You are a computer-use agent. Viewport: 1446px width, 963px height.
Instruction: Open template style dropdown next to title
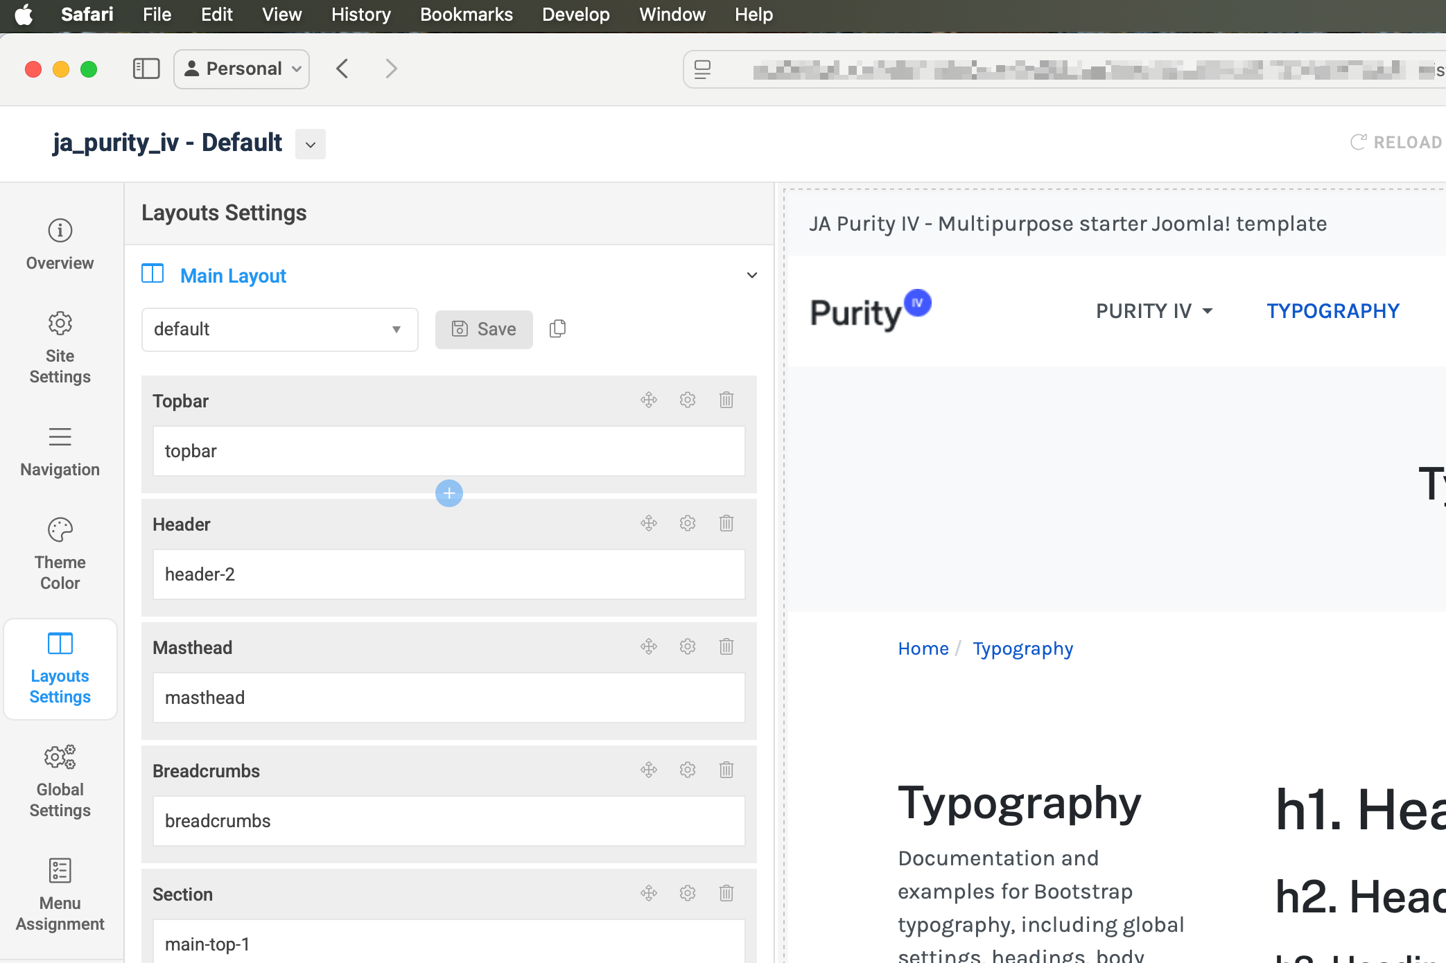(310, 144)
